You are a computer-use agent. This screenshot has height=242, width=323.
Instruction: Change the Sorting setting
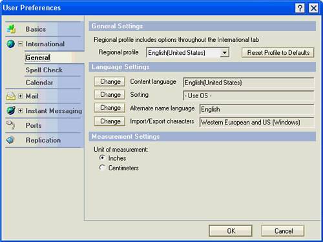pos(110,95)
